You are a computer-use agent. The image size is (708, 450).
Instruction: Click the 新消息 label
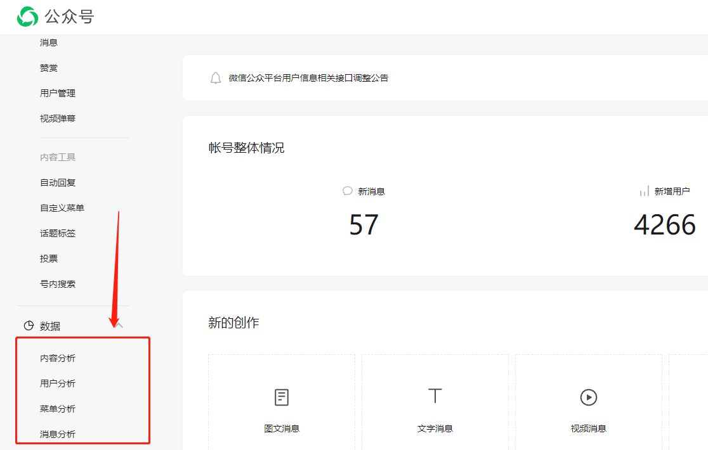tap(371, 191)
